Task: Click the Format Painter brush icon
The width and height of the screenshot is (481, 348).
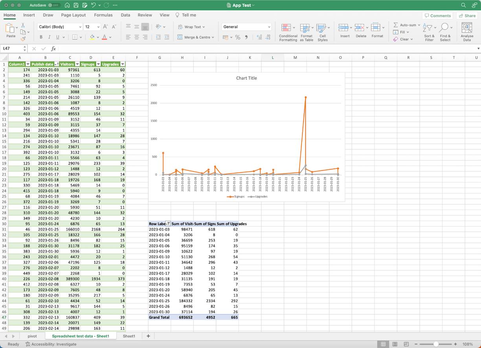Action: coord(23,39)
